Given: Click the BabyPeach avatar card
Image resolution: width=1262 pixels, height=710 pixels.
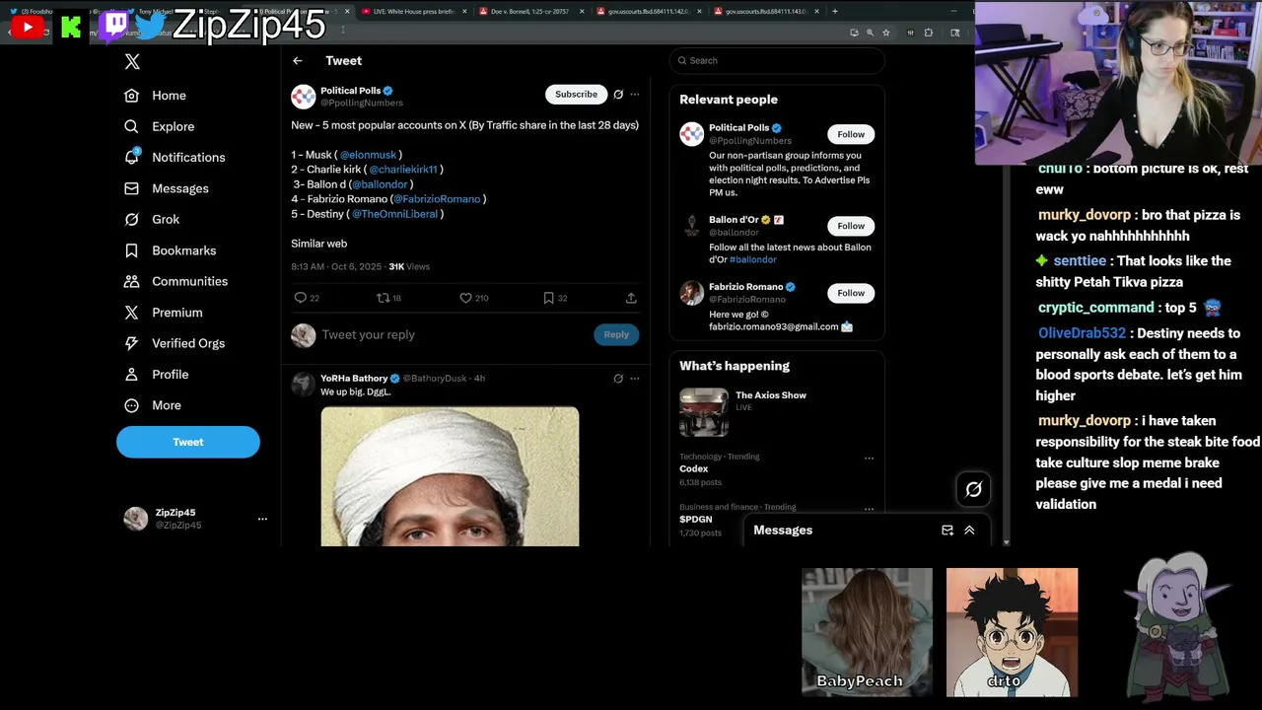Looking at the screenshot, I should (x=867, y=632).
